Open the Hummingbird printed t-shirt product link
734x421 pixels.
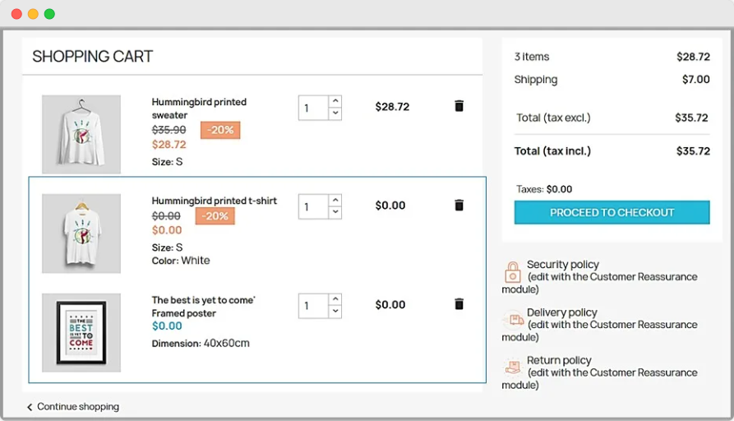coord(214,201)
